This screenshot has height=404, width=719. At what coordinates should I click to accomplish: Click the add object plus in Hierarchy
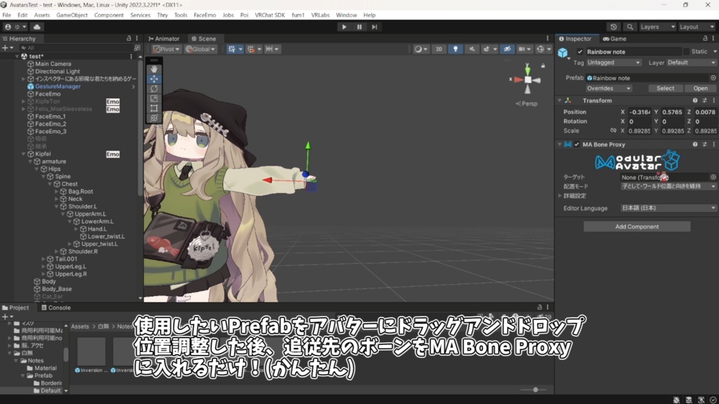6,48
